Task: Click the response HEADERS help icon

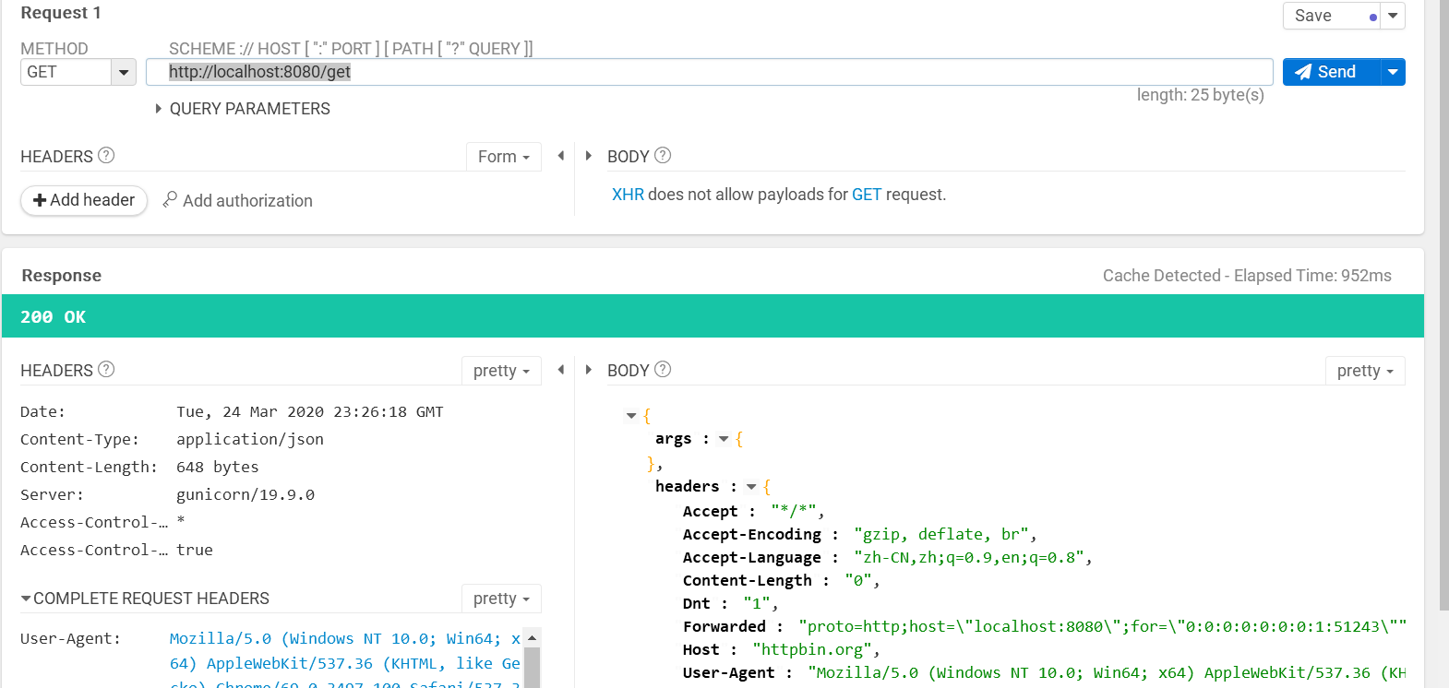Action: pos(106,369)
